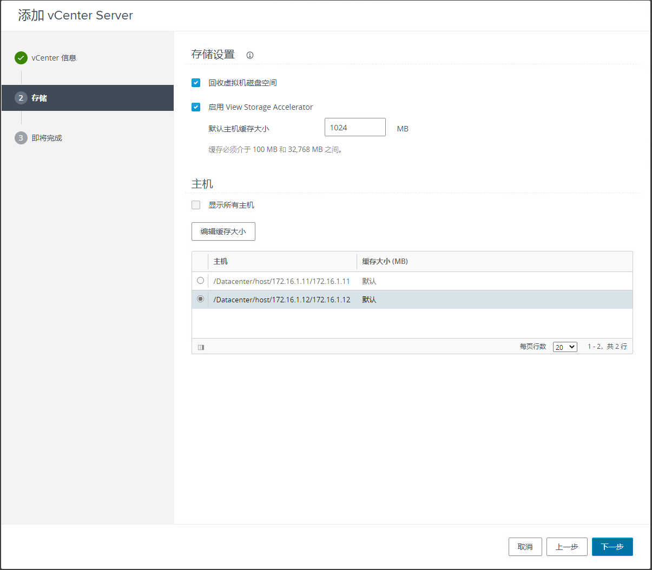Viewport: 652px width, 570px height.
Task: Click /Datacenter/host/172.16.1.11 row text
Action: (282, 281)
